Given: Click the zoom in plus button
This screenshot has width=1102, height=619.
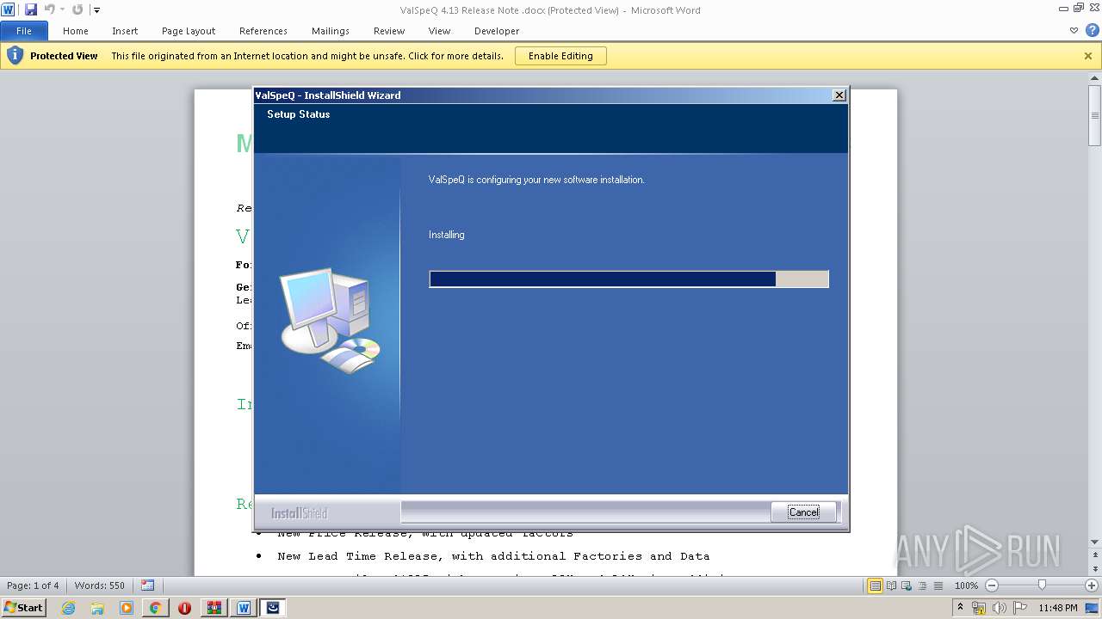Looking at the screenshot, I should pos(1092,585).
